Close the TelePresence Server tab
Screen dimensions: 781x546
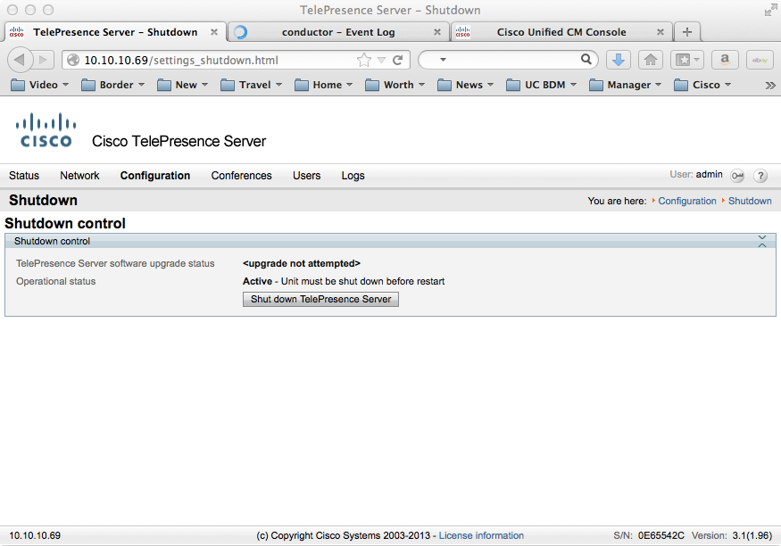[x=213, y=32]
